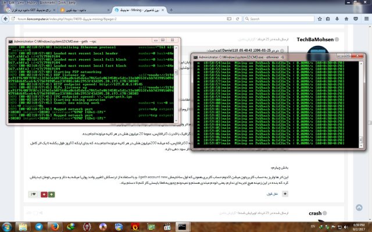Image resolution: width=372 pixels, height=232 pixels.
Task: Click the crash username link
Action: coord(315,213)
